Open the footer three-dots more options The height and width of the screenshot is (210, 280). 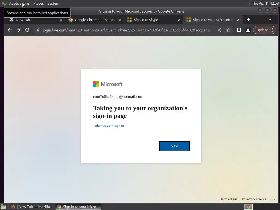(x=273, y=199)
